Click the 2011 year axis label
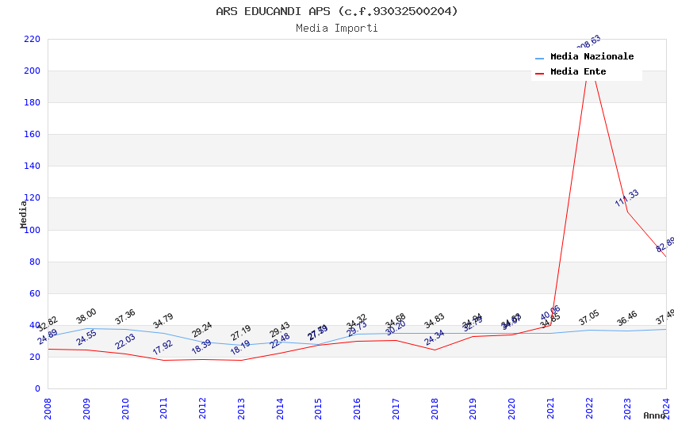Viewport: 674px width, 436px height. pos(164,408)
